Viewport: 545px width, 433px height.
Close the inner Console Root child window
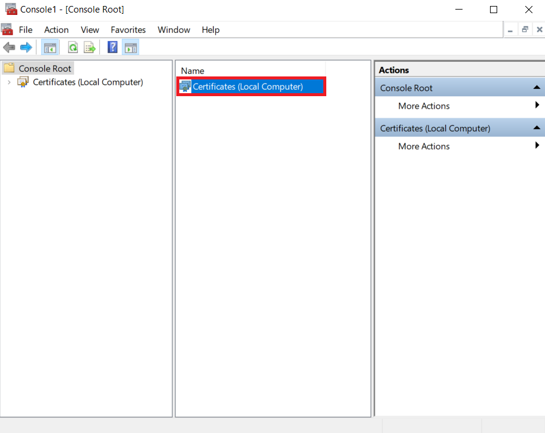540,30
